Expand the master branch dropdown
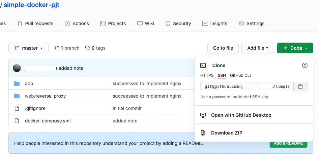The width and height of the screenshot is (319, 157). point(28,48)
